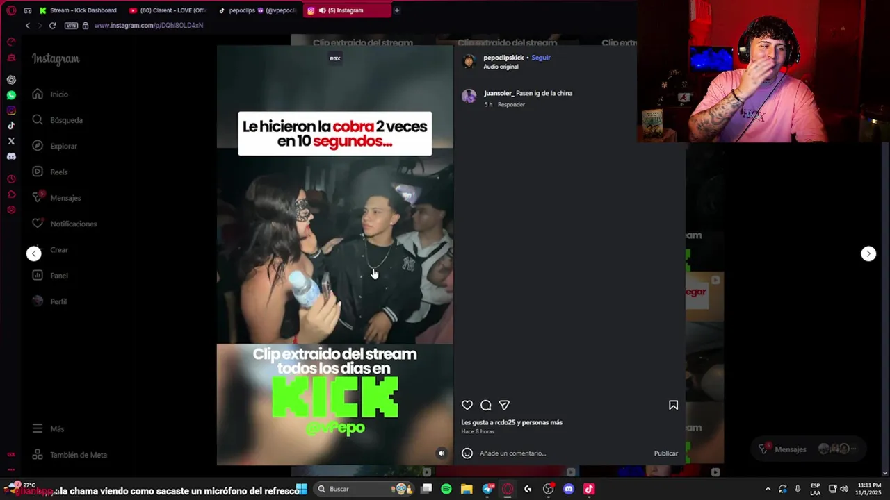Image resolution: width=890 pixels, height=500 pixels.
Task: Go to previous post arrow
Action: (33, 253)
